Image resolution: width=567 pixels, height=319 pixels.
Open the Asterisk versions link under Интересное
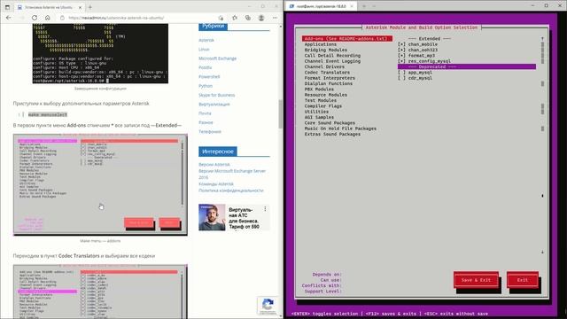[214, 165]
